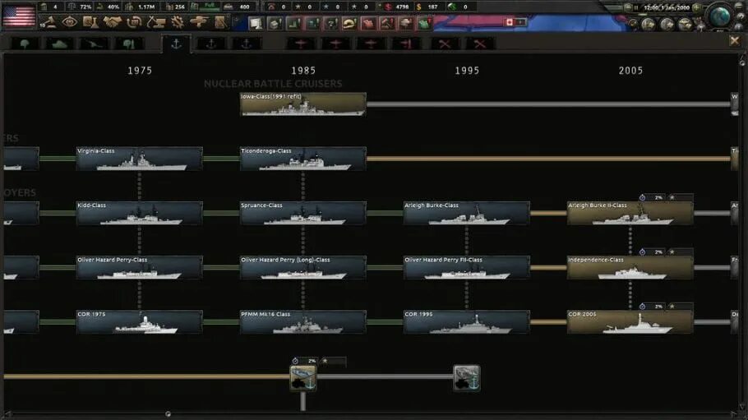Select PFMM Mk16 Class technology
The height and width of the screenshot is (420, 748).
click(303, 321)
